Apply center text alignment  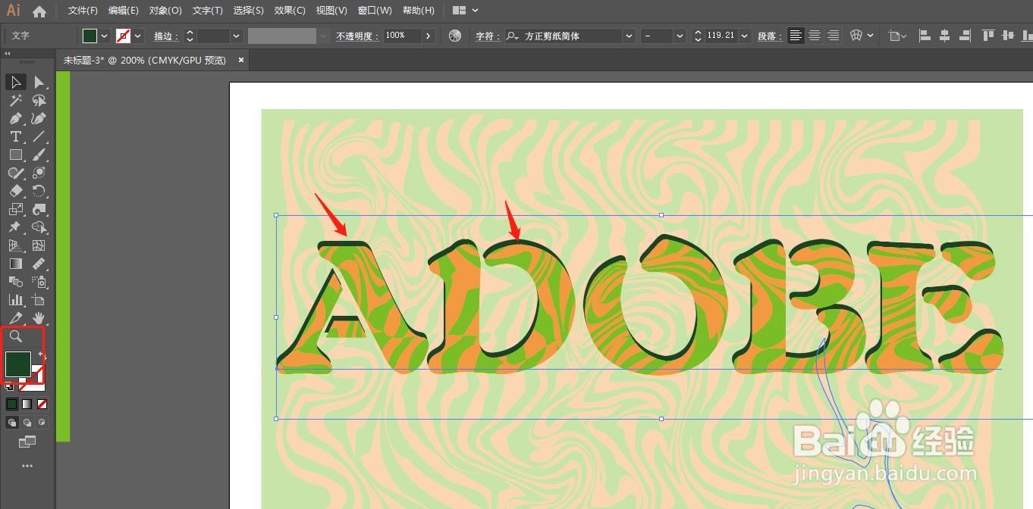pos(814,36)
